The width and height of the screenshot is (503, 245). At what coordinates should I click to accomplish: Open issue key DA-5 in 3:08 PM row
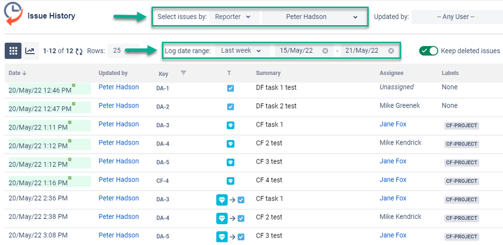tap(163, 236)
